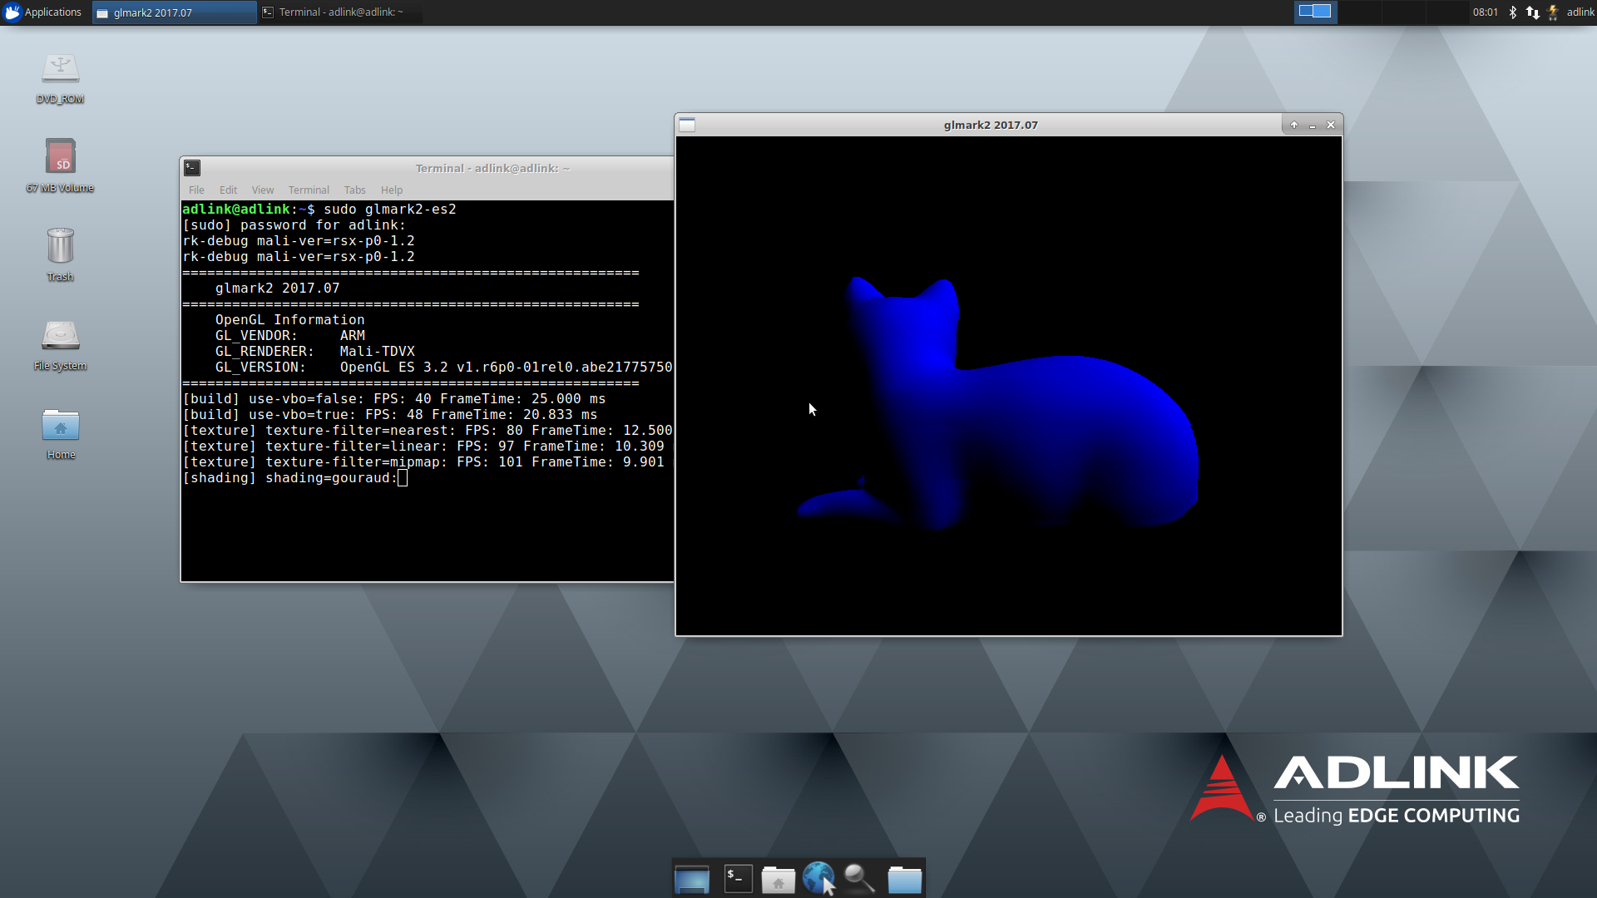Click the Show Desktop dock icon

point(692,879)
